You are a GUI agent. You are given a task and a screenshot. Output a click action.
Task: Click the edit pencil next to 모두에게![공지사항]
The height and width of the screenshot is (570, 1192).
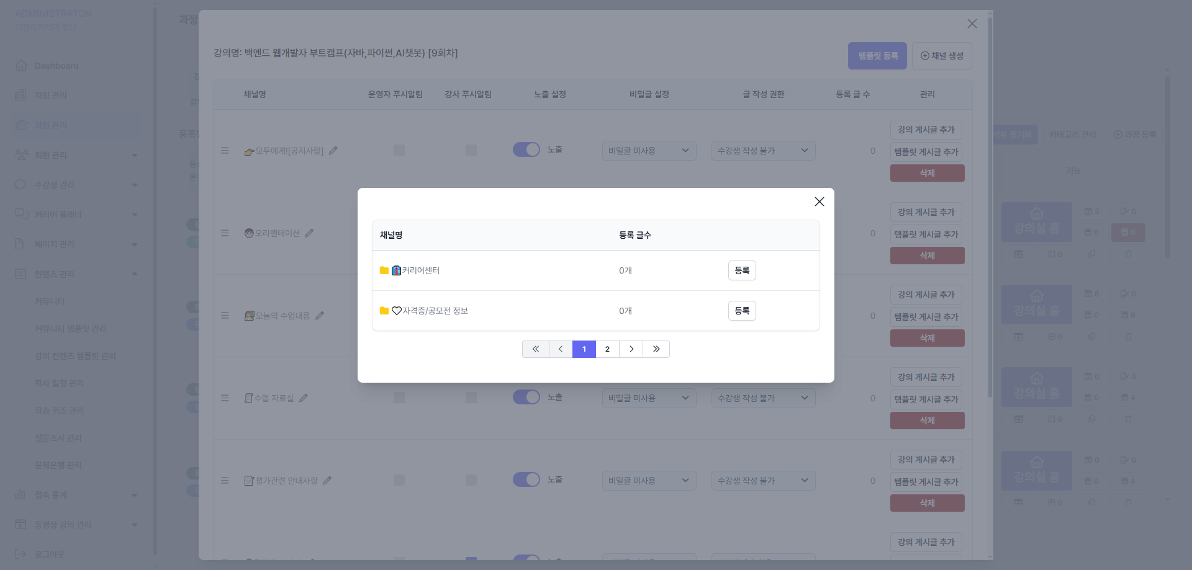333,151
